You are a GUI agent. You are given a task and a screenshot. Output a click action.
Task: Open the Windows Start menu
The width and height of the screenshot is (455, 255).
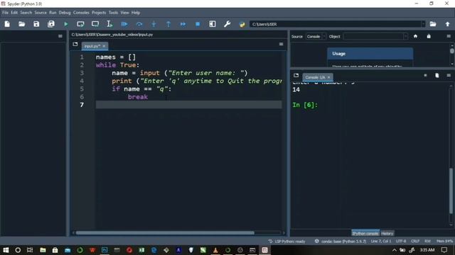[6, 250]
